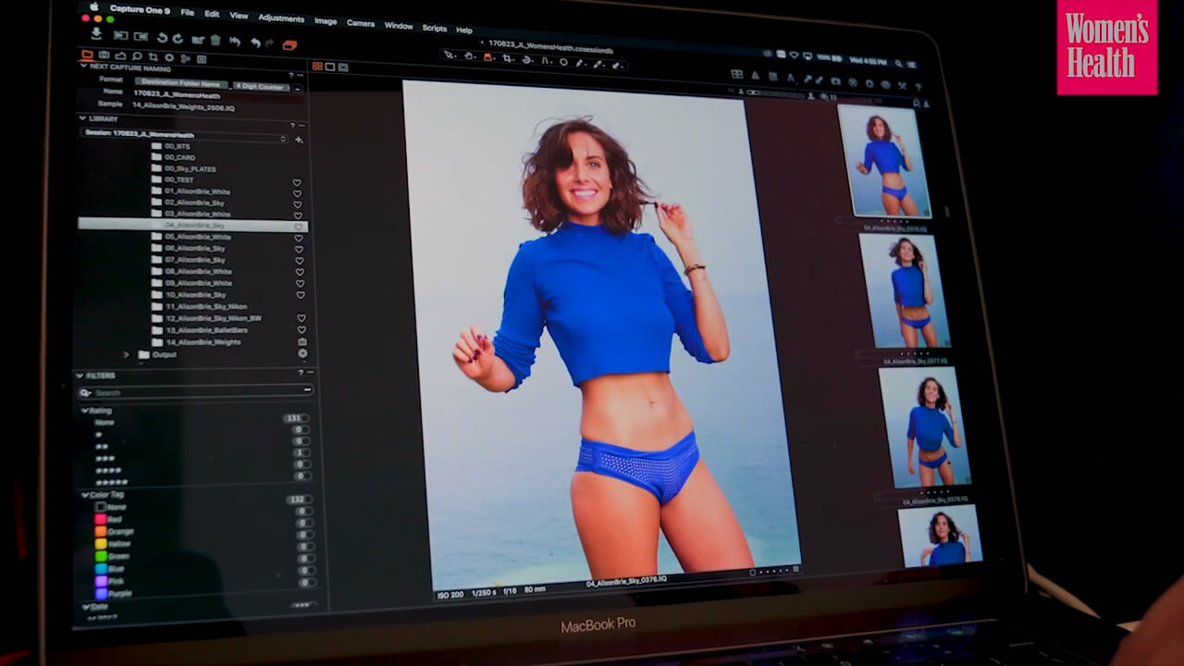The width and height of the screenshot is (1184, 666).
Task: Toggle the three-star rating filter
Action: tap(105, 458)
